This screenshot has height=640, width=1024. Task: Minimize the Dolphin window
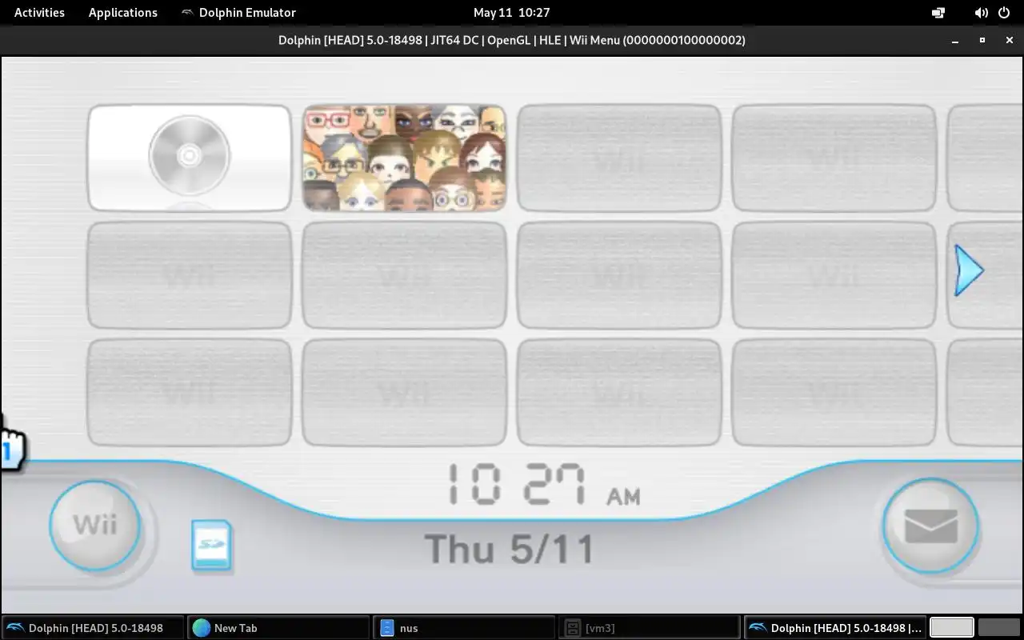[955, 40]
